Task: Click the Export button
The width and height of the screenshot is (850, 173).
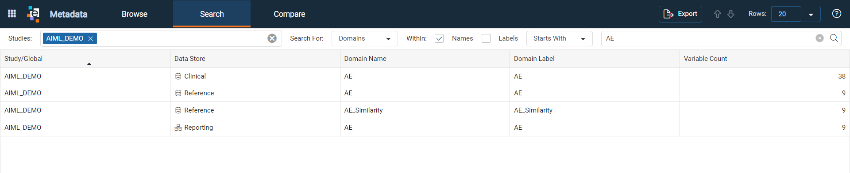Action: click(680, 14)
